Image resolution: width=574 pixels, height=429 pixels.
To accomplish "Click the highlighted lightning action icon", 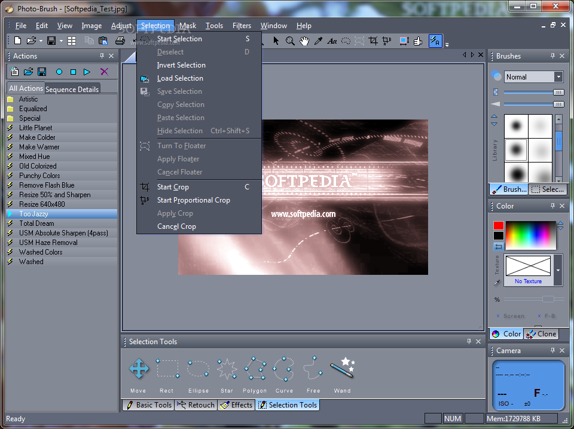I will (435, 41).
